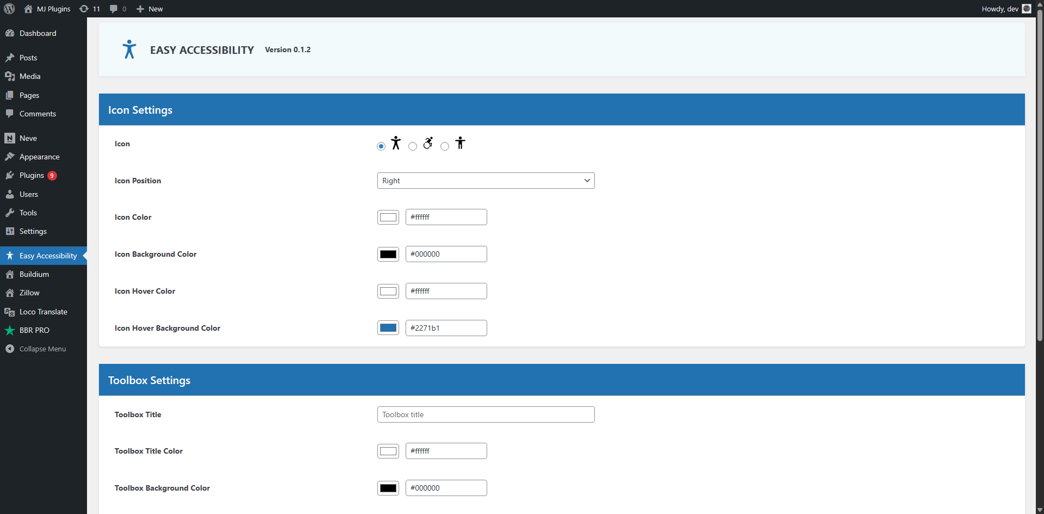Click the BBR PRO star icon
This screenshot has height=514, width=1044.
point(10,330)
